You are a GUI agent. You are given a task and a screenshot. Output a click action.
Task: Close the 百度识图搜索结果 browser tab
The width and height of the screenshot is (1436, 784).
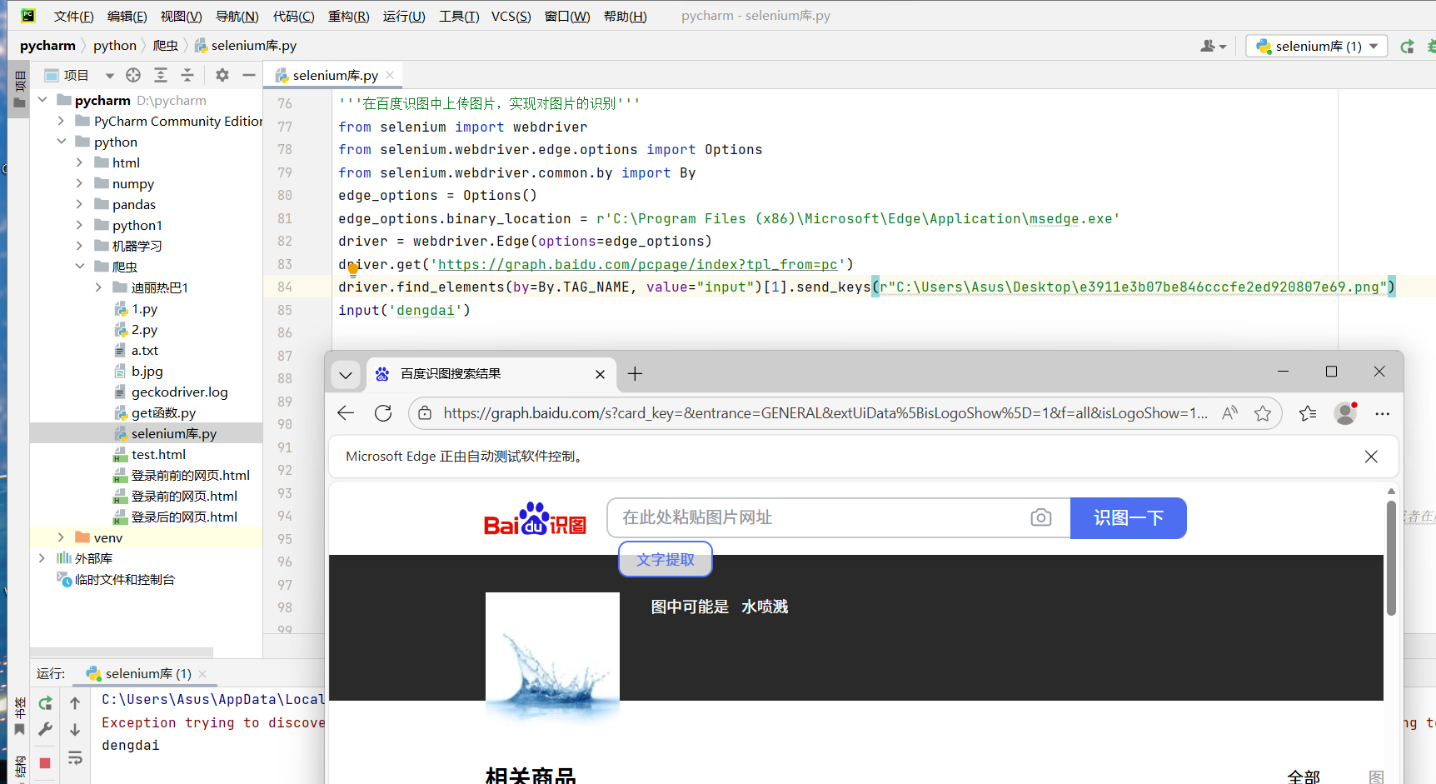[x=600, y=375]
